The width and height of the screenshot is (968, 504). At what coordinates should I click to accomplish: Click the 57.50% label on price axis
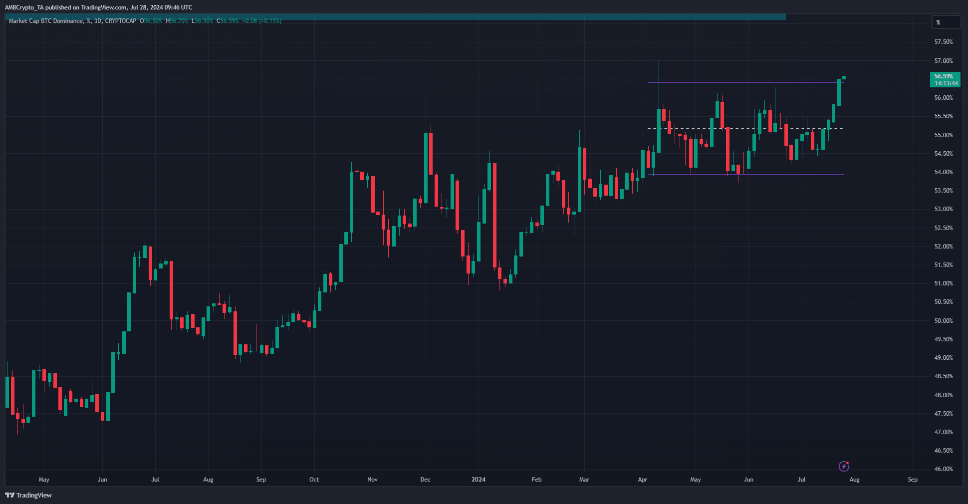[943, 42]
